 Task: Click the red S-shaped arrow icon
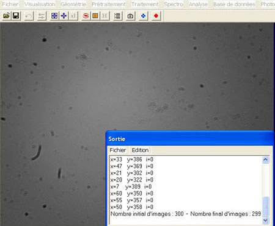[86, 16]
